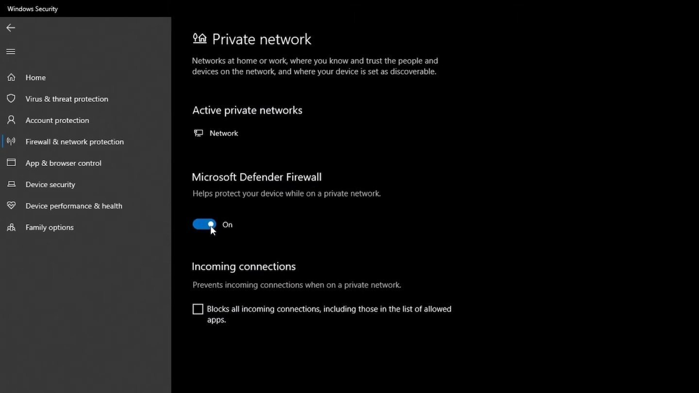
Task: Open Family options section
Action: coord(50,227)
